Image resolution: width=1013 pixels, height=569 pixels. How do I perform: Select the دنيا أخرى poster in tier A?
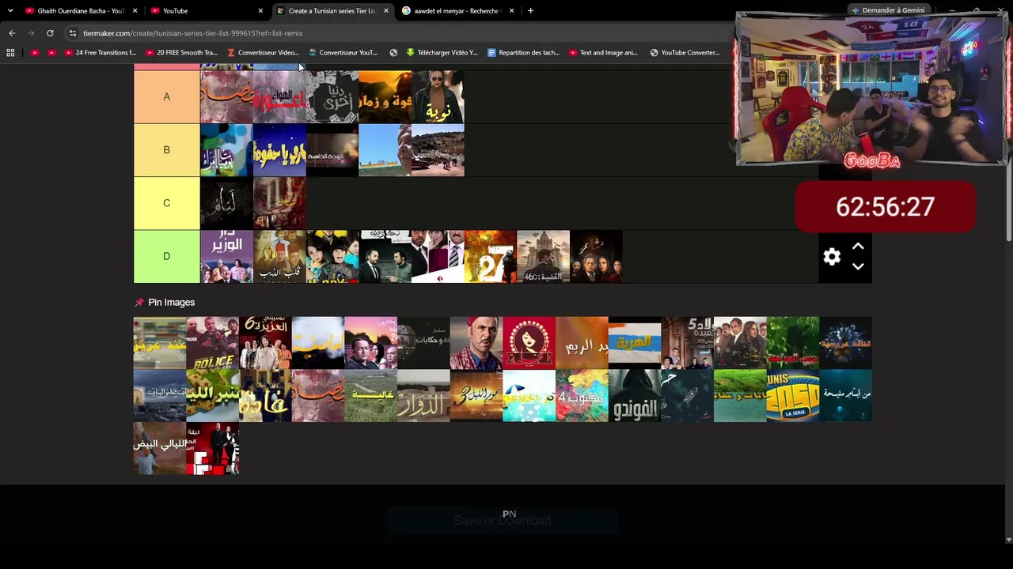coord(332,97)
